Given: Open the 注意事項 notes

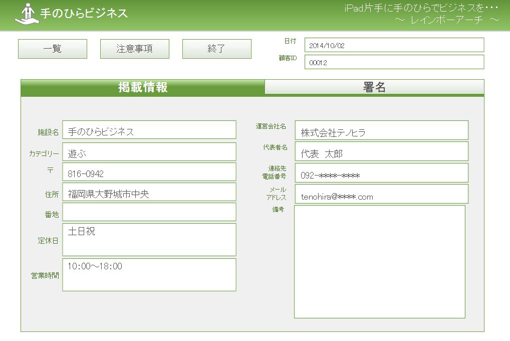Looking at the screenshot, I should (x=135, y=49).
